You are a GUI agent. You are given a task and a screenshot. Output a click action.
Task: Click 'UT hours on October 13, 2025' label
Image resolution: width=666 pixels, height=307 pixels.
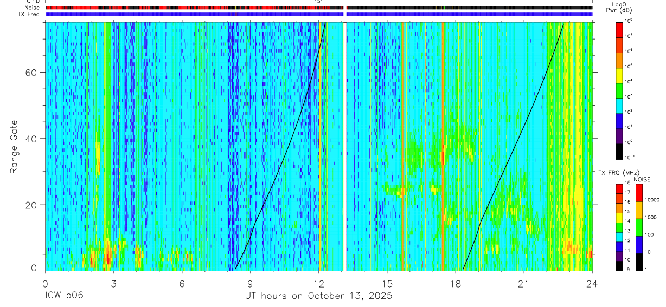[318, 296]
